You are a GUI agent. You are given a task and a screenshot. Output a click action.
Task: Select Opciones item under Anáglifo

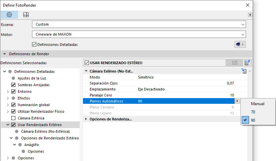point(36,151)
